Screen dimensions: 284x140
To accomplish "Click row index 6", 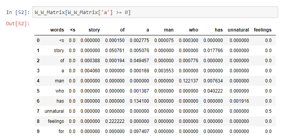I will tap(38, 101).
